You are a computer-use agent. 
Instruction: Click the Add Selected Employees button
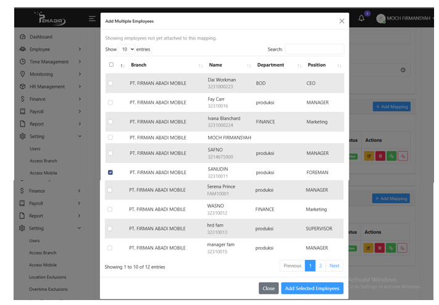click(312, 288)
